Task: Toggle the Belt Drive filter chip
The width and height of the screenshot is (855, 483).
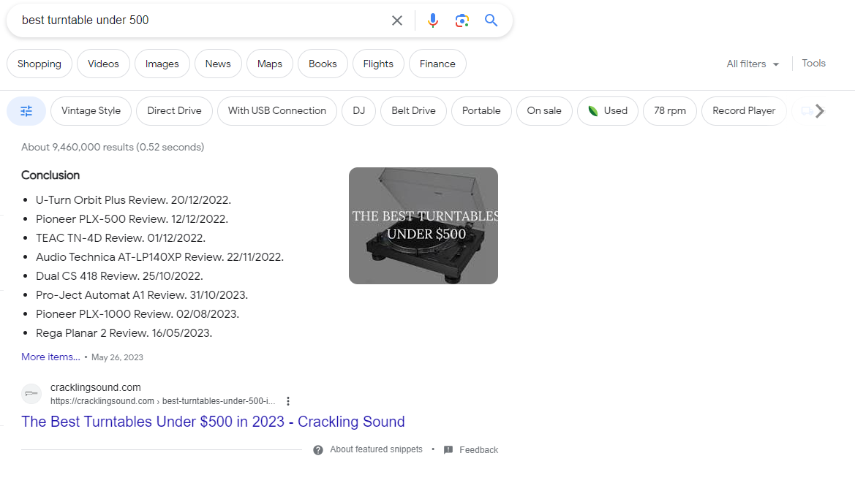Action: tap(413, 111)
